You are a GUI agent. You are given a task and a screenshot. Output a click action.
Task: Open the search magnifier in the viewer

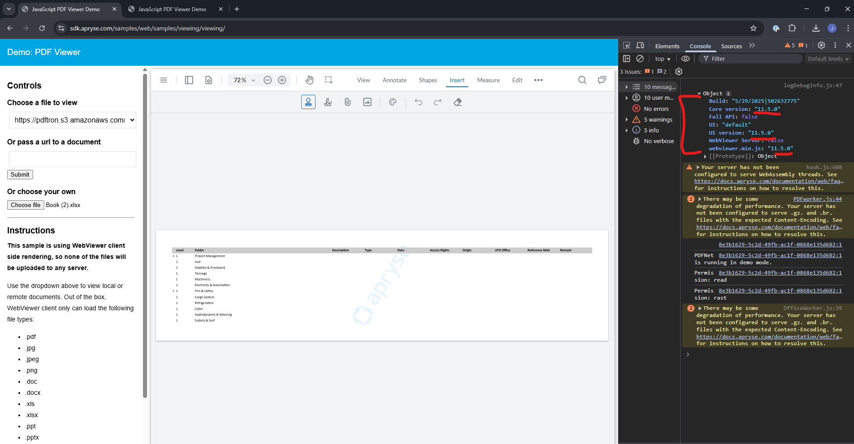coord(582,80)
